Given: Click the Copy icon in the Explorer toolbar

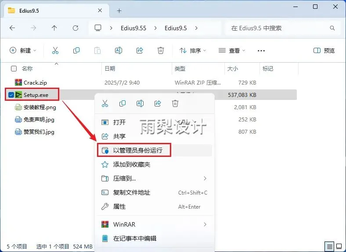Looking at the screenshot, I should coord(76,50).
